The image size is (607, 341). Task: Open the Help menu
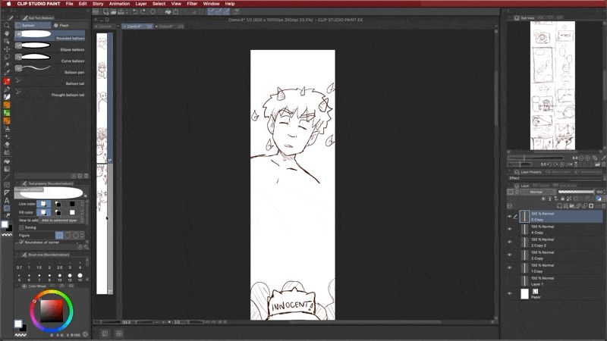tap(230, 4)
